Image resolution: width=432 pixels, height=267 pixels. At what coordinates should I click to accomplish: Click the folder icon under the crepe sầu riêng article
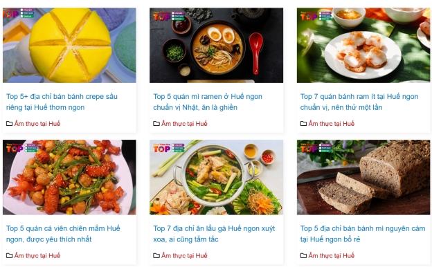coord(10,124)
